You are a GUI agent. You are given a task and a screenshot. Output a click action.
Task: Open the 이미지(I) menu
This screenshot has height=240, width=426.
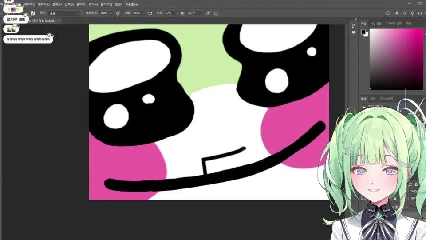pyautogui.click(x=29, y=4)
